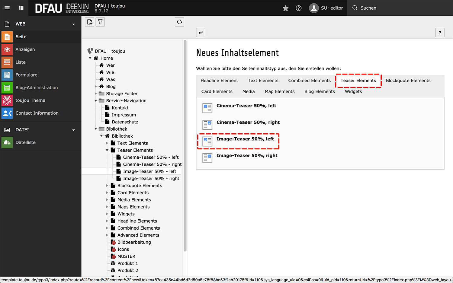Expand the Blog page tree node

pyautogui.click(x=96, y=87)
